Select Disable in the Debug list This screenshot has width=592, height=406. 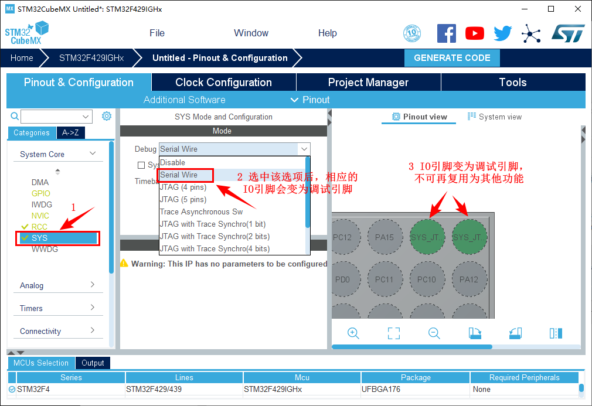pos(172,162)
